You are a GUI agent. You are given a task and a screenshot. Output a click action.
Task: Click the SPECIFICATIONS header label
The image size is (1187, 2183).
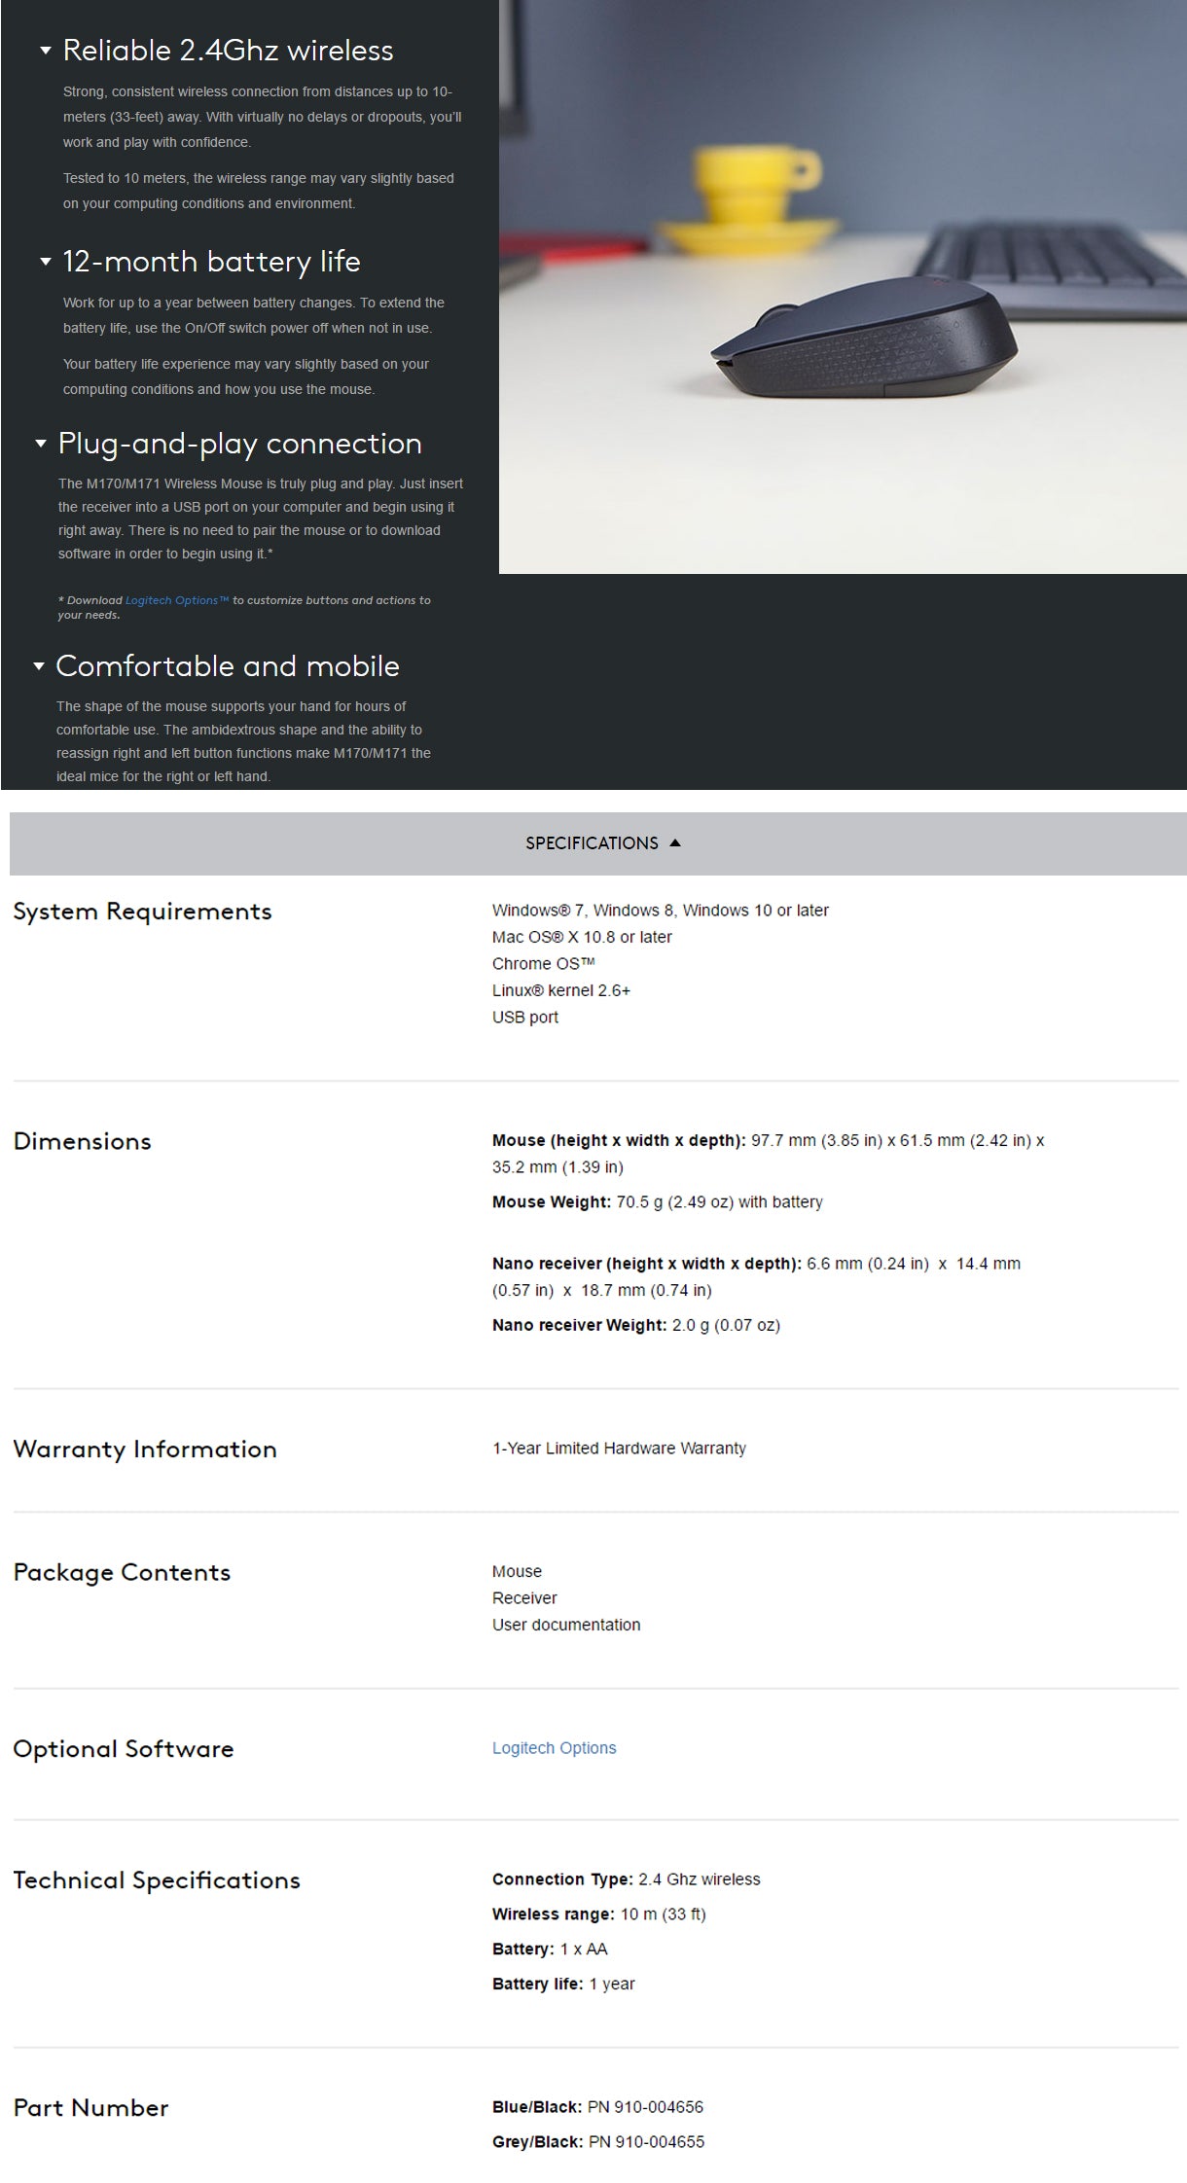point(592,843)
